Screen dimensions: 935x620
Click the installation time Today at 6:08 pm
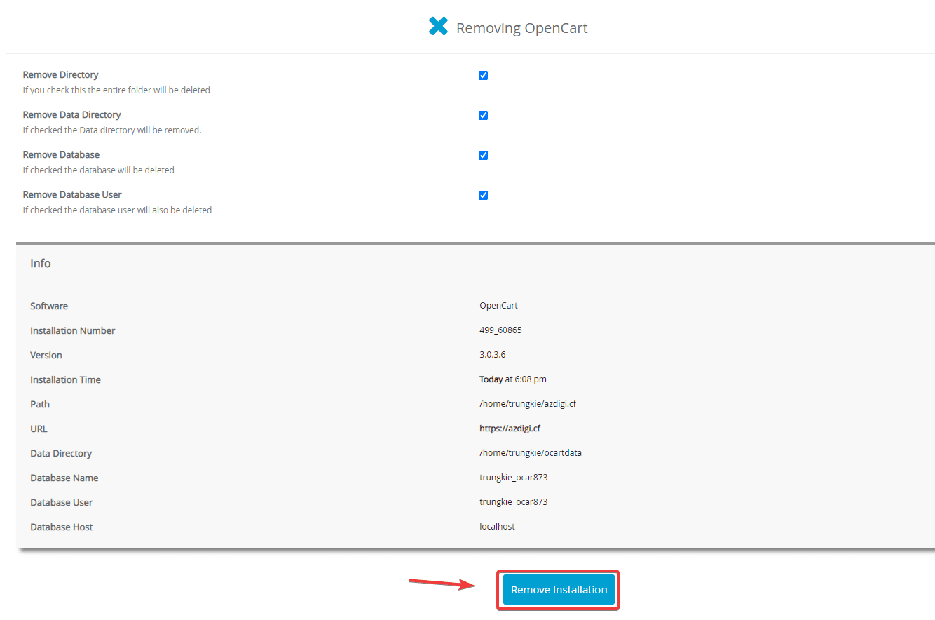pos(512,379)
